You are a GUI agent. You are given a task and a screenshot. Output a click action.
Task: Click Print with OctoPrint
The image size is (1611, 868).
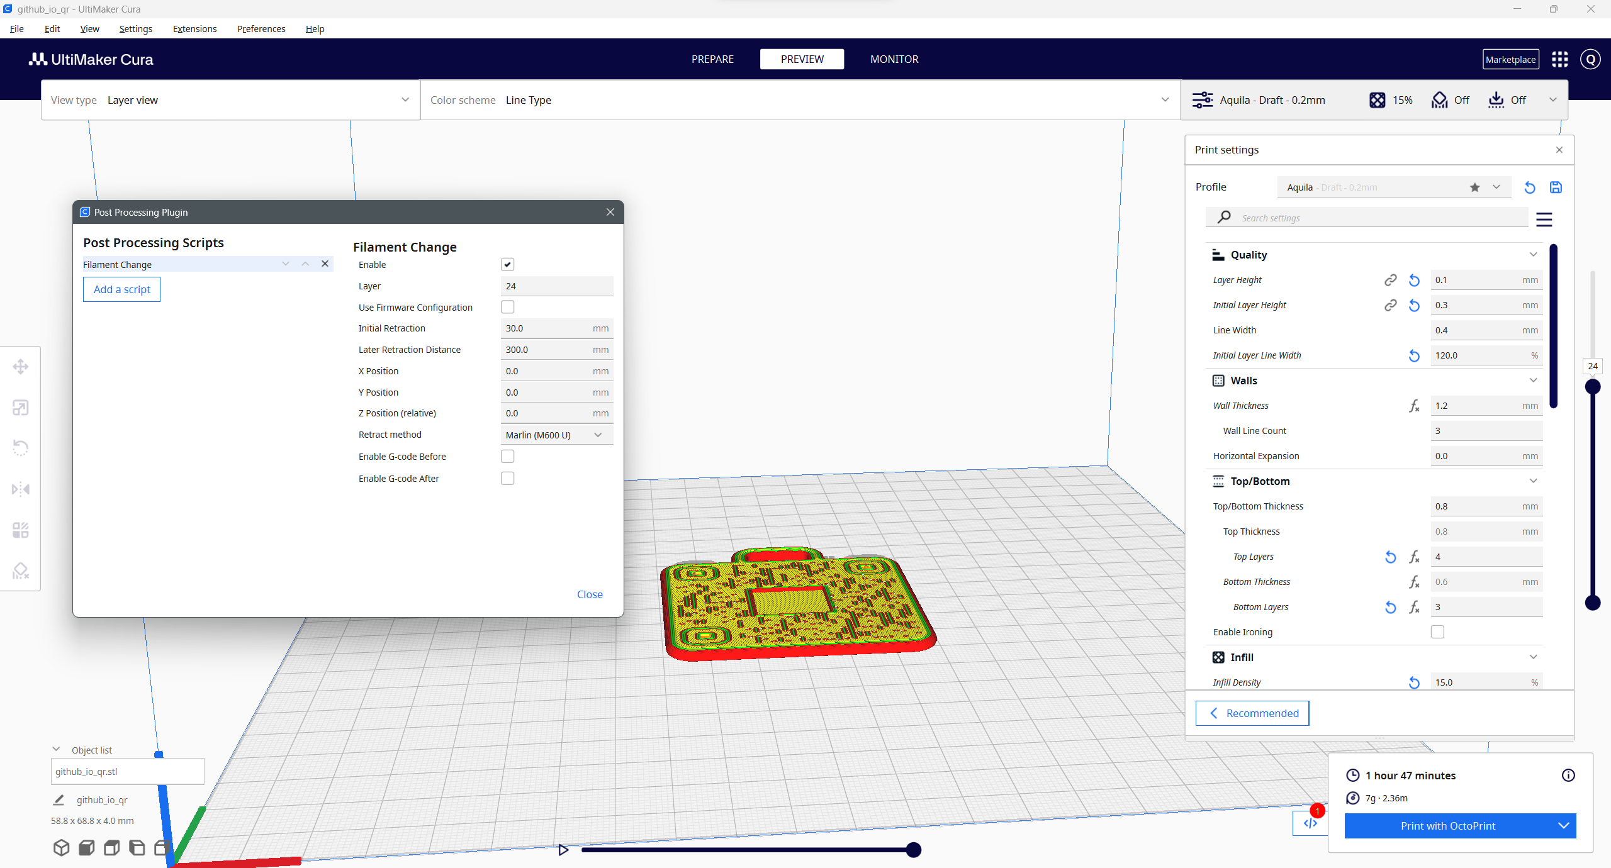1447,826
